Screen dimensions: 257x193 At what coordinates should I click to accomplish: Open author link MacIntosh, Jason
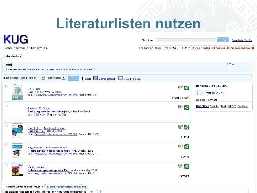tap(55, 128)
